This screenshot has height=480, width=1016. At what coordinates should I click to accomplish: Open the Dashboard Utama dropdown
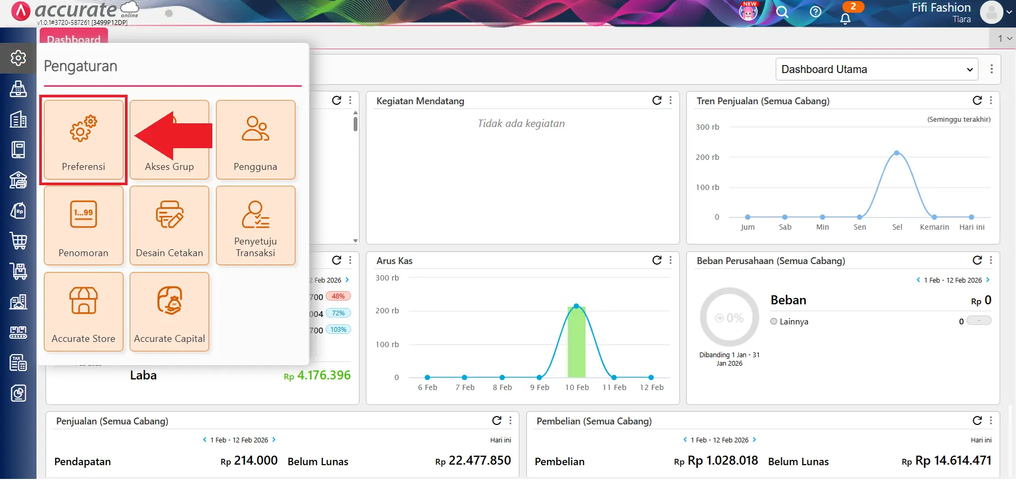877,69
